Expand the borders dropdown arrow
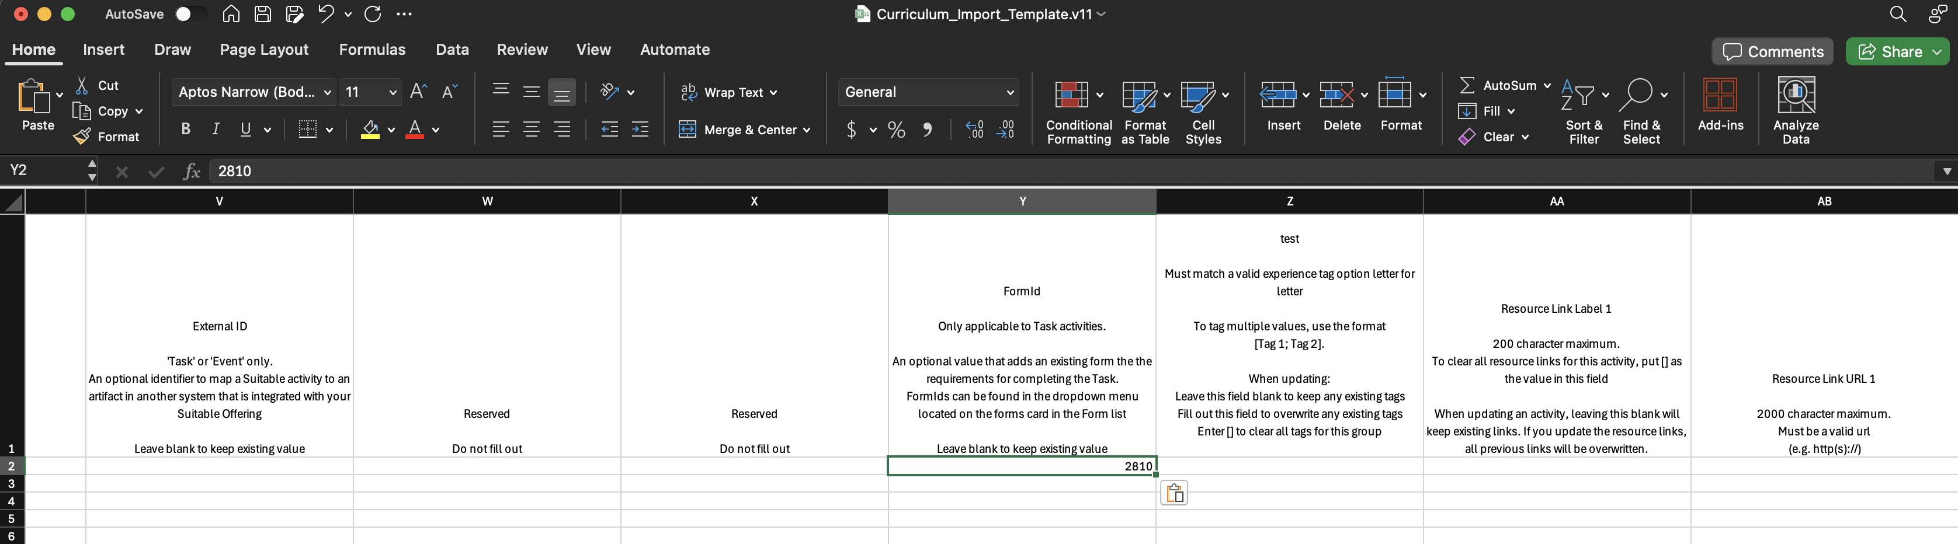This screenshot has height=544, width=1958. (x=330, y=130)
